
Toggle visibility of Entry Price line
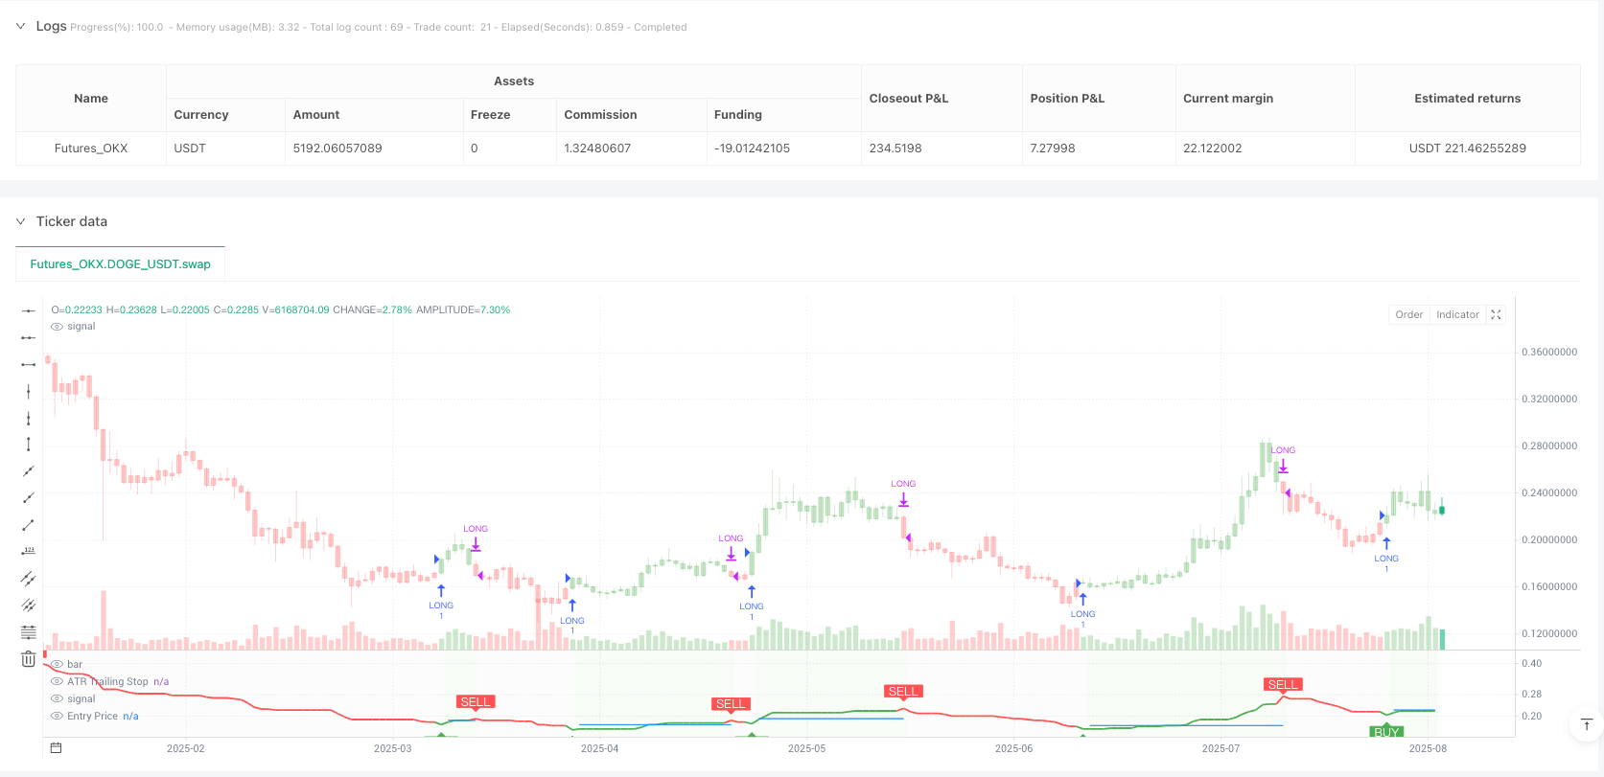point(58,717)
